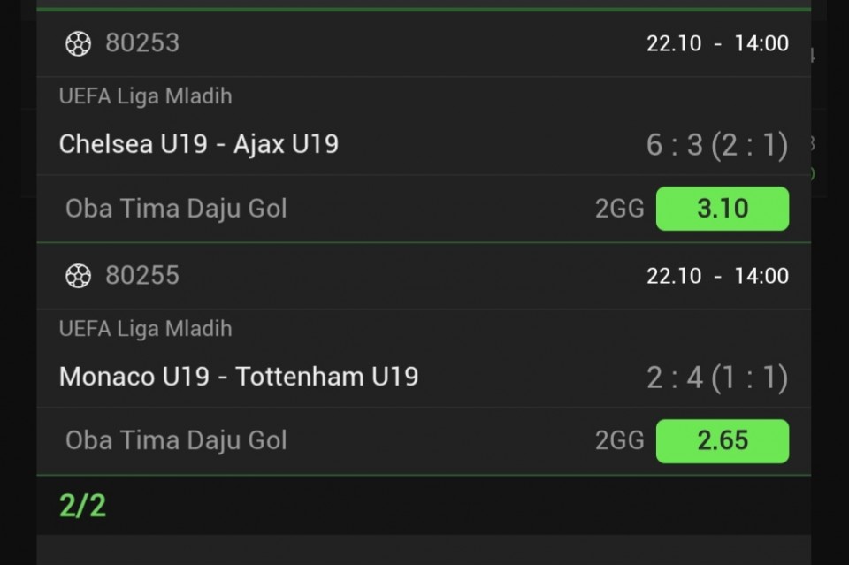Click the green line below the Chelsea selection
This screenshot has width=849, height=565.
click(x=424, y=242)
